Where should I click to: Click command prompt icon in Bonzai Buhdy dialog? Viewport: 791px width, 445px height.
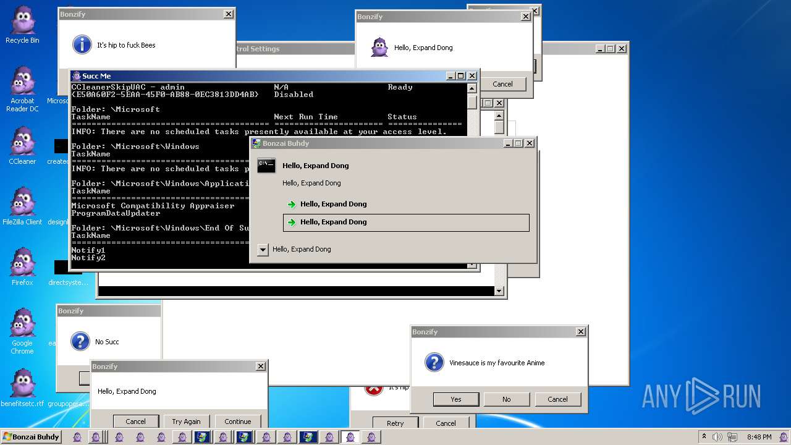tap(266, 166)
